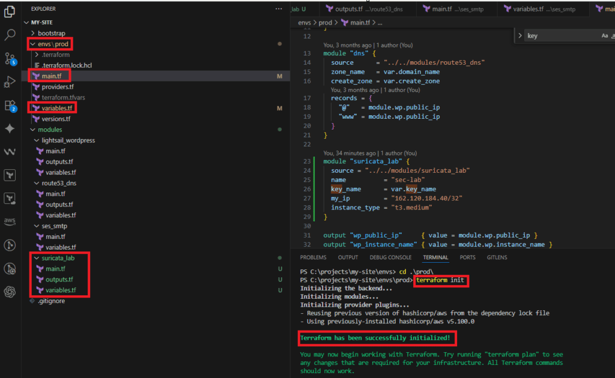
Task: Open terraform.tfvars in file explorer
Action: pyautogui.click(x=64, y=97)
